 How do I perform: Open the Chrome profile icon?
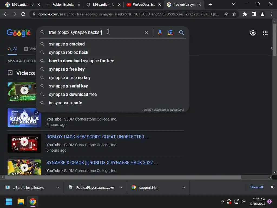point(262,14)
